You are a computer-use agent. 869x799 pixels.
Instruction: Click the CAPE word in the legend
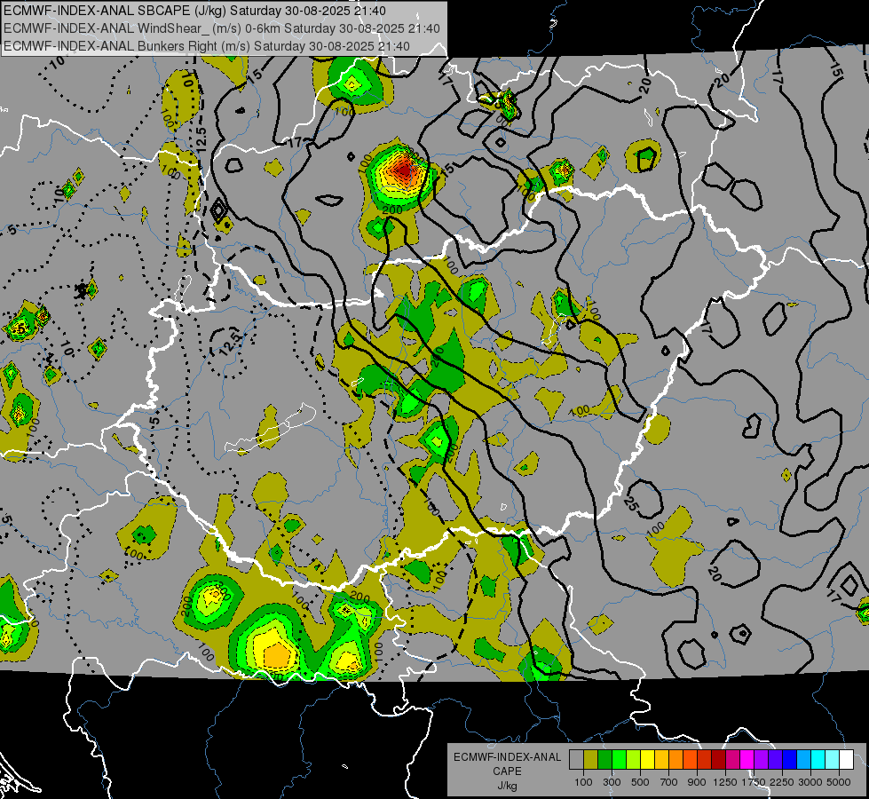coord(507,771)
